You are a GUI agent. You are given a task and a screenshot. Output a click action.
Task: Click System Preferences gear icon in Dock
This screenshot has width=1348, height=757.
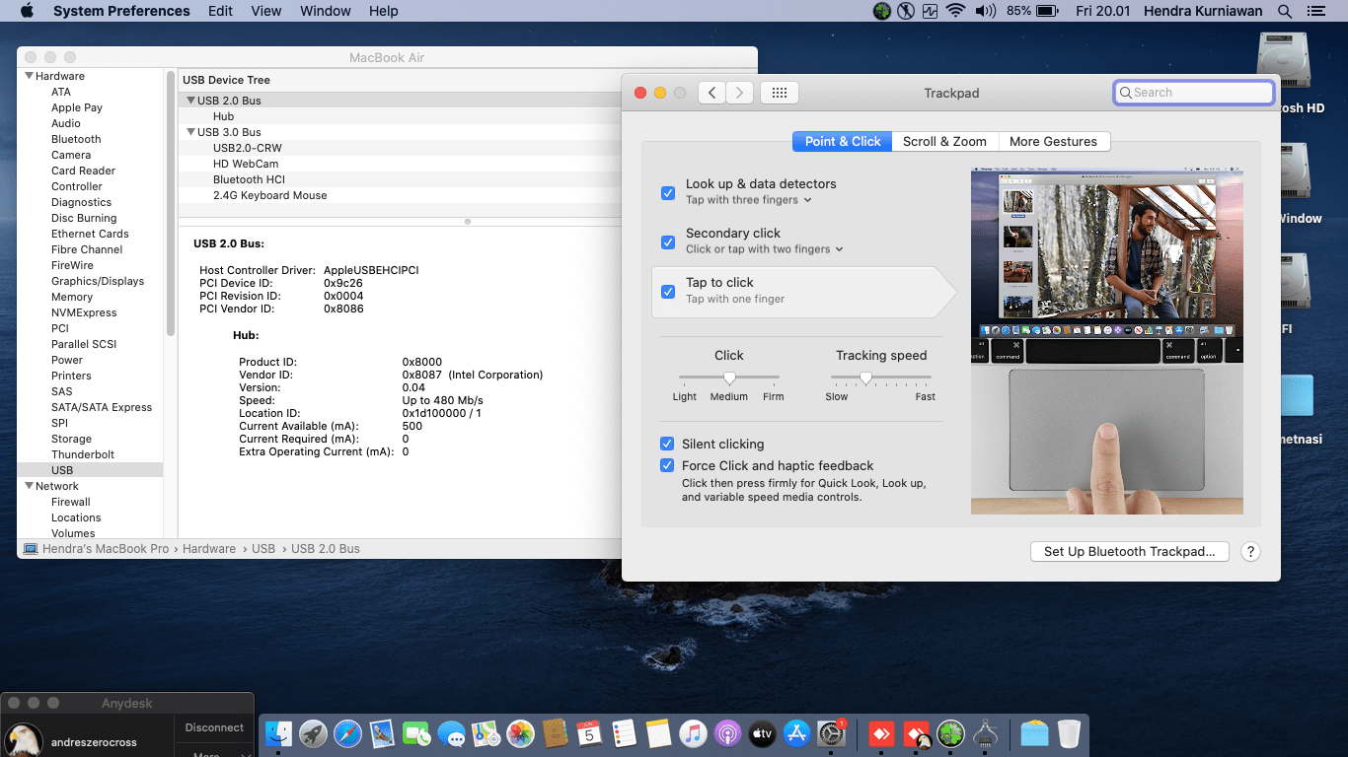[x=832, y=733]
